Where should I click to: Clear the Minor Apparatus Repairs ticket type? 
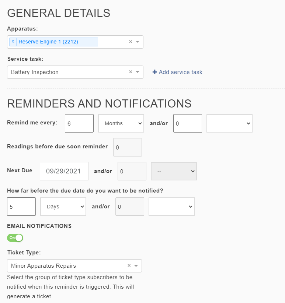click(129, 265)
